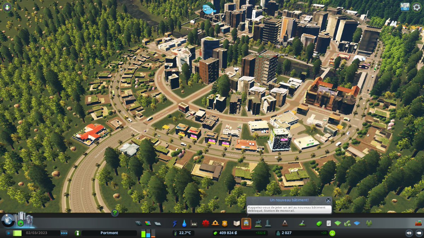The image size is (424, 238).
Task: Open the Education buildings menu
Action: point(237,223)
